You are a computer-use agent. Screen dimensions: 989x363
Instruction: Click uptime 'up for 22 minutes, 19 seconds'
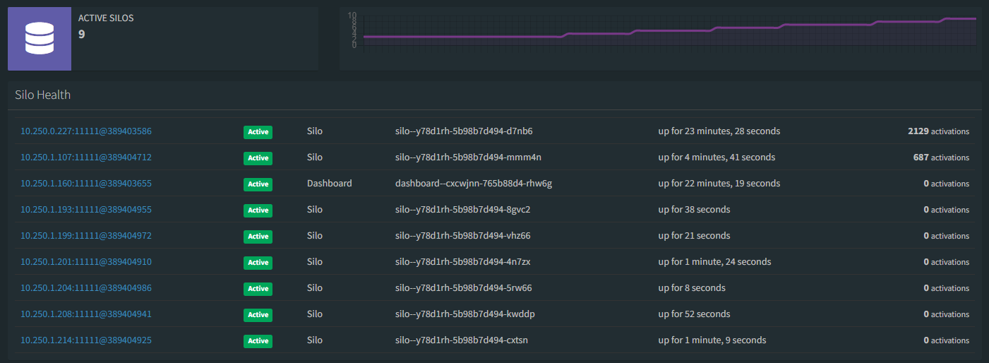click(x=719, y=184)
